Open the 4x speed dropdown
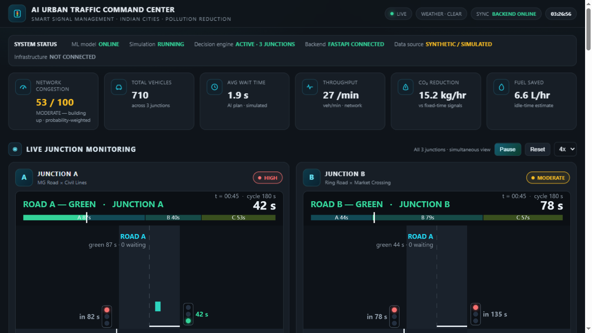 click(565, 149)
